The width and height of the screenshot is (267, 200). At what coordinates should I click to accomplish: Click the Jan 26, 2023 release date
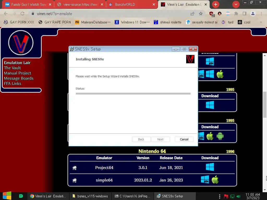171,180
